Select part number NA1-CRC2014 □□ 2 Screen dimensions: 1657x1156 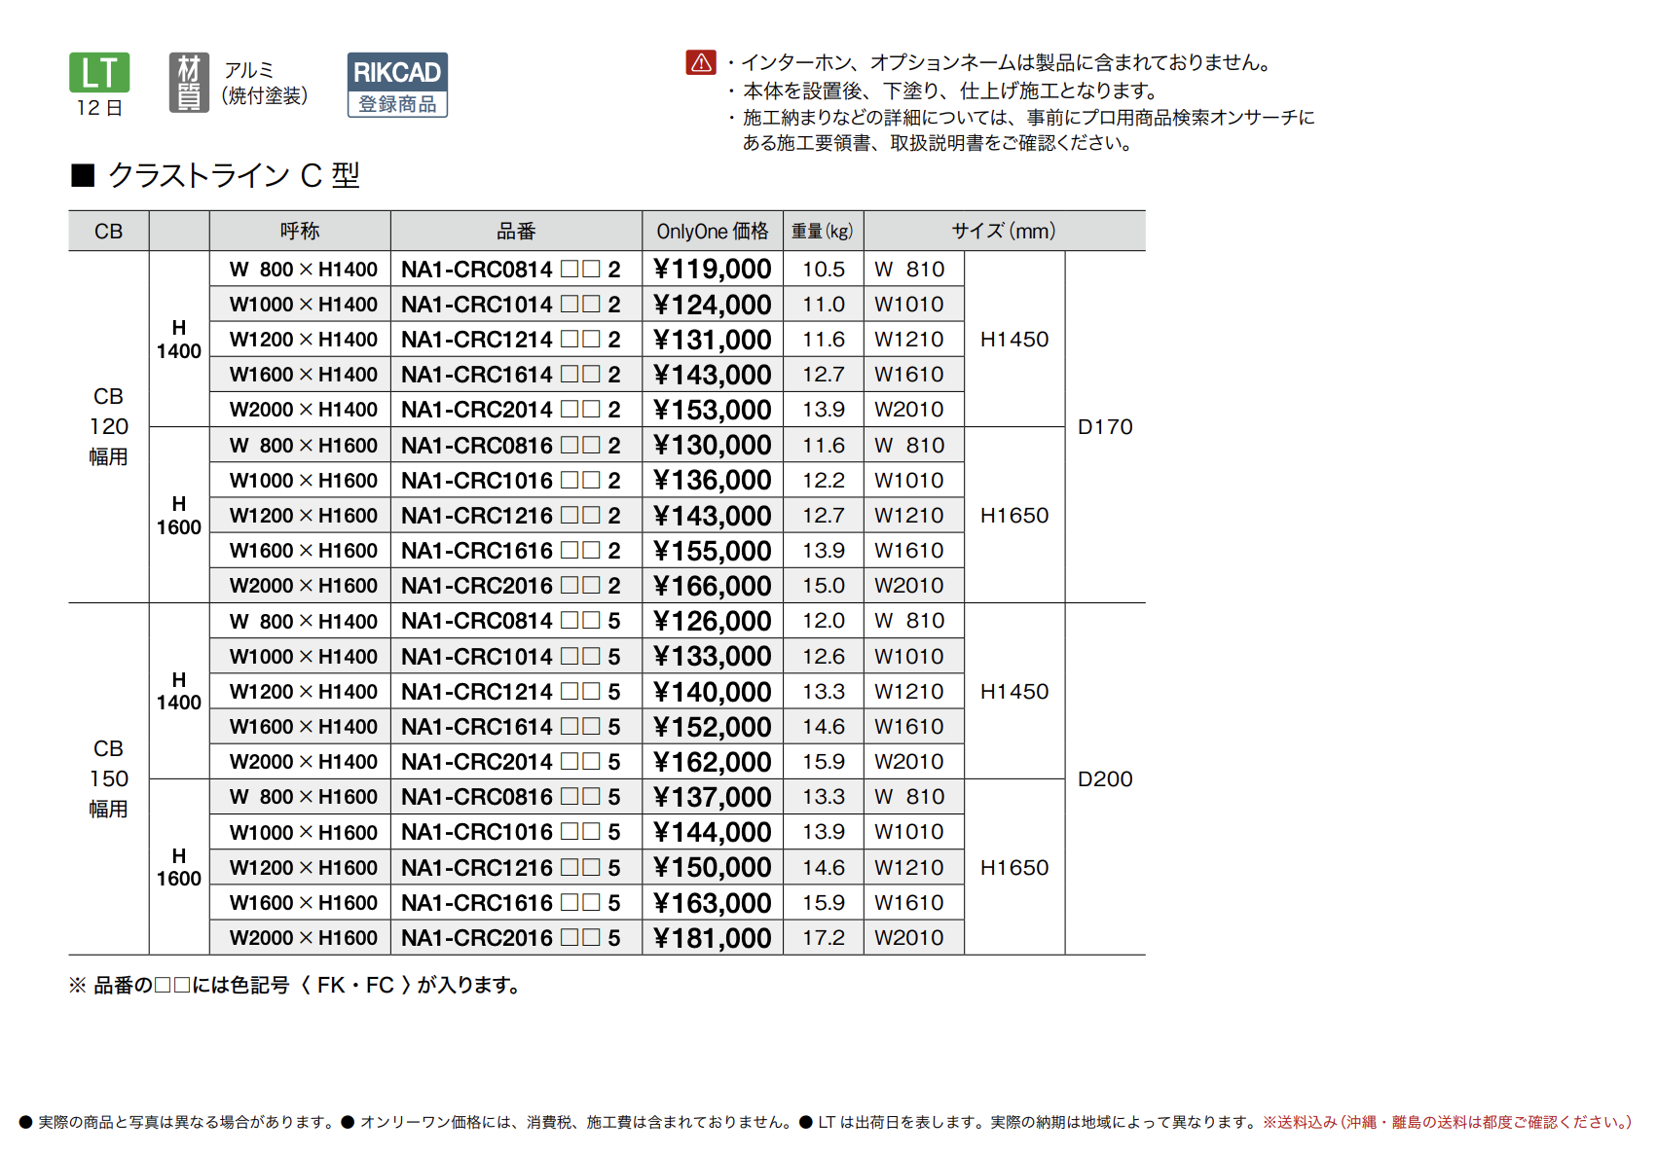point(511,410)
